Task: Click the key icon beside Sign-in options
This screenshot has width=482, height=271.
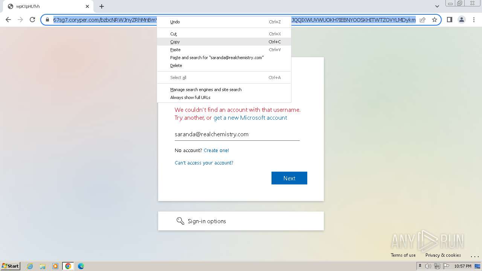Action: pos(180,221)
